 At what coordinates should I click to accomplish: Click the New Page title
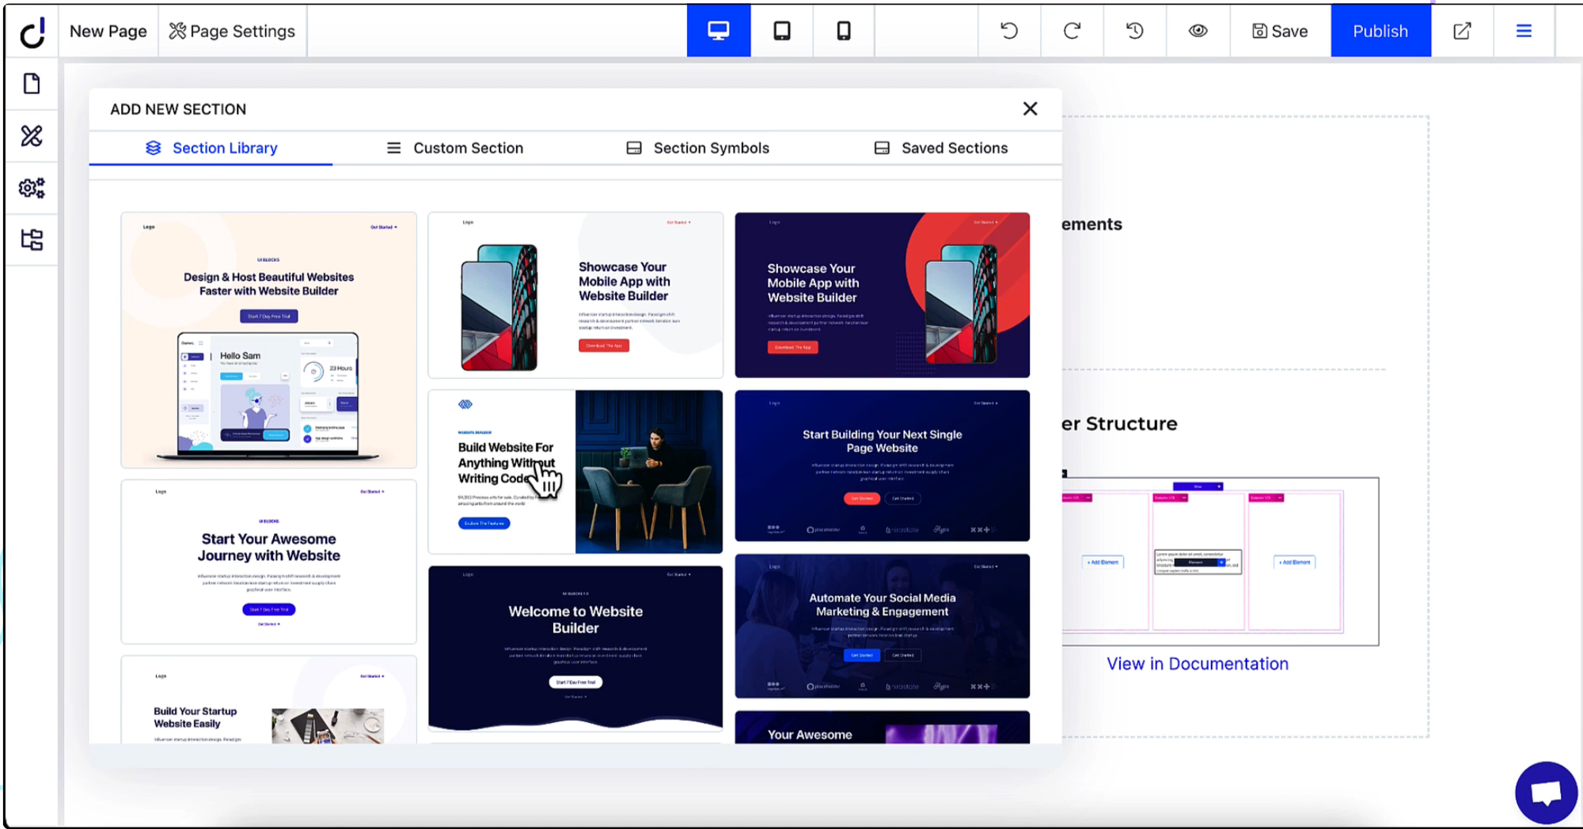[108, 31]
